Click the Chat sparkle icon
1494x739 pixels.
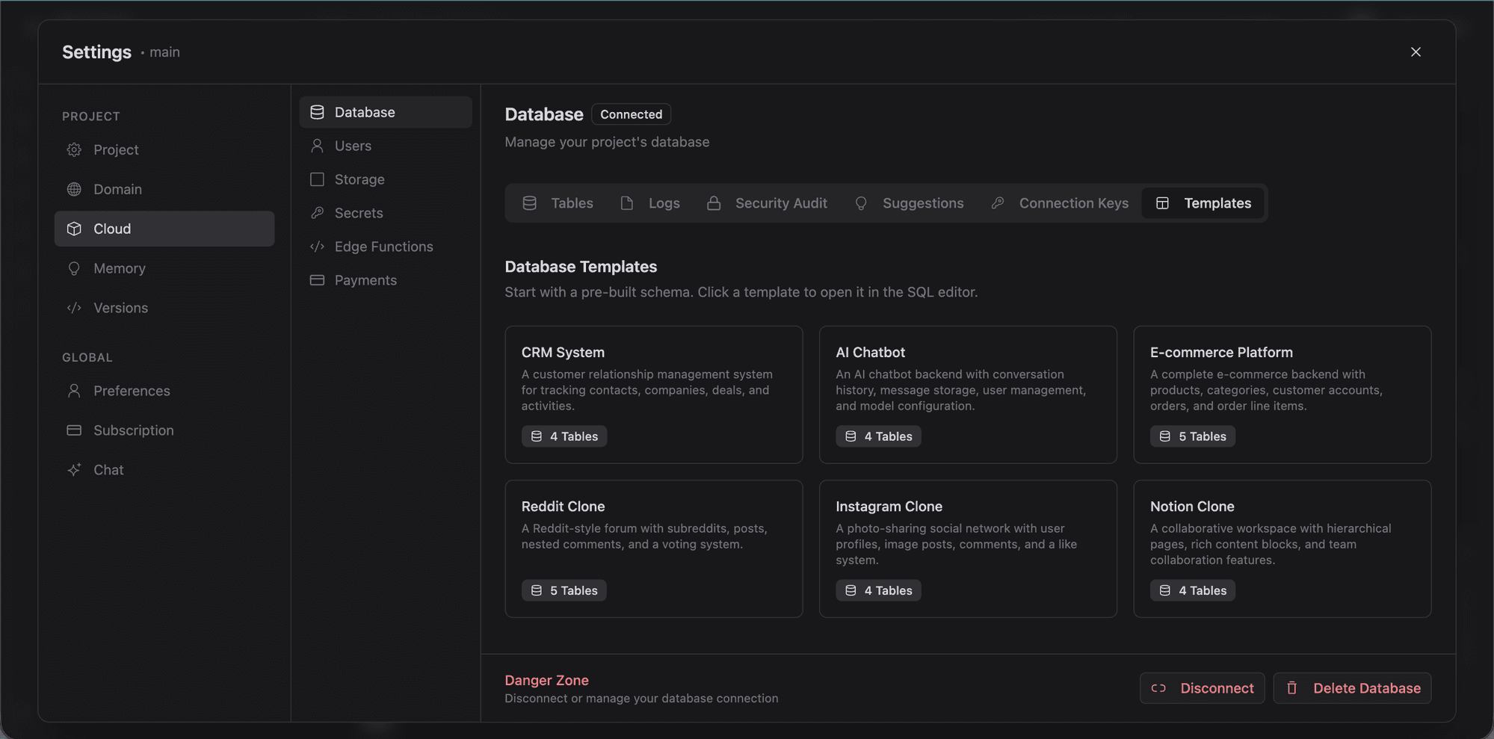tap(74, 469)
